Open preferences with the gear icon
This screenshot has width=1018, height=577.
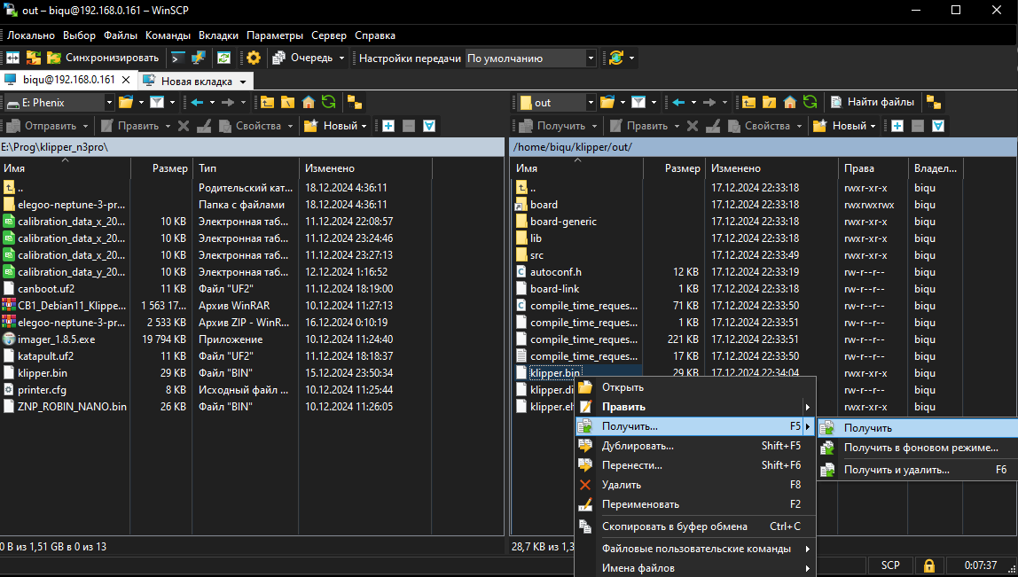pos(254,58)
